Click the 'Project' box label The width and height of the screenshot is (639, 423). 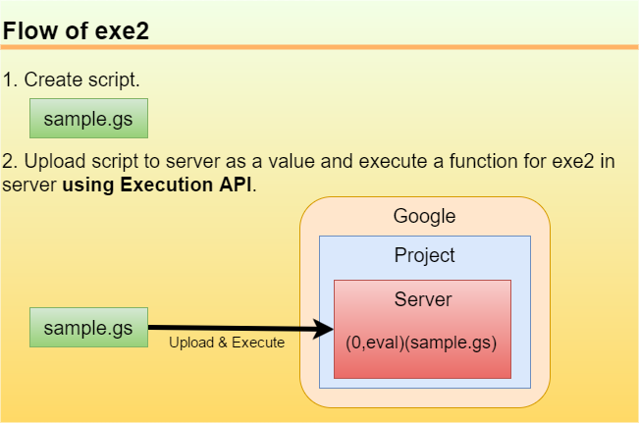click(424, 255)
